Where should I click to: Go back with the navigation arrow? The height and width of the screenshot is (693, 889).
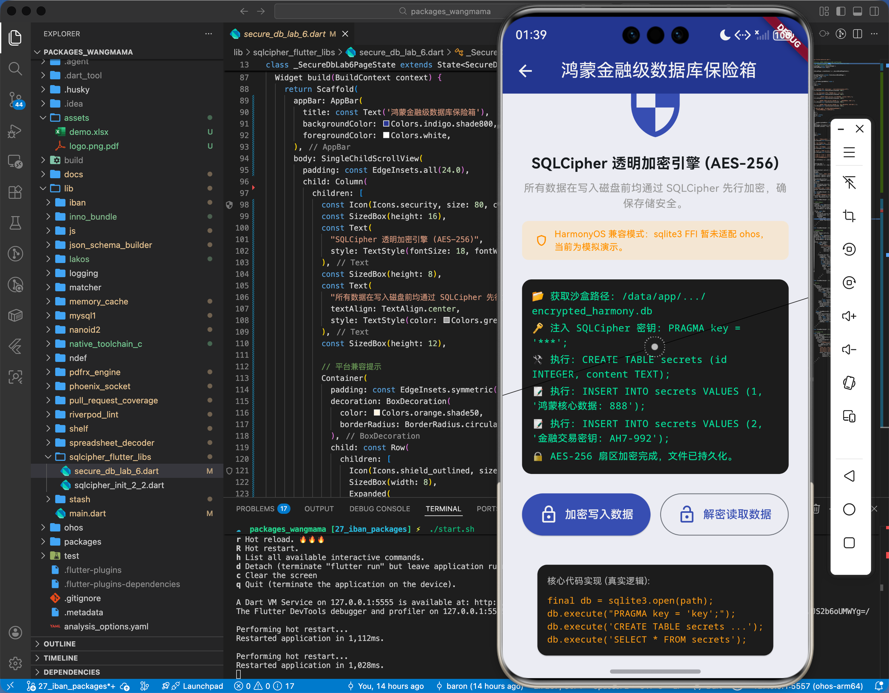244,12
